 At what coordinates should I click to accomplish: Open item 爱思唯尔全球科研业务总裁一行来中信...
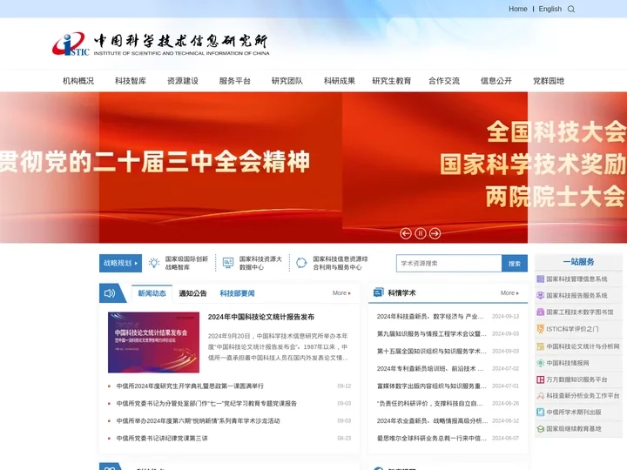coord(431,439)
